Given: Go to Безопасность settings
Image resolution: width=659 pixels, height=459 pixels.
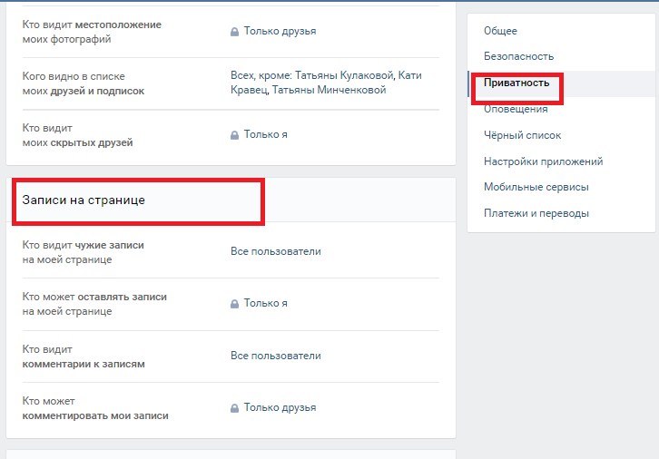Looking at the screenshot, I should click(x=518, y=56).
